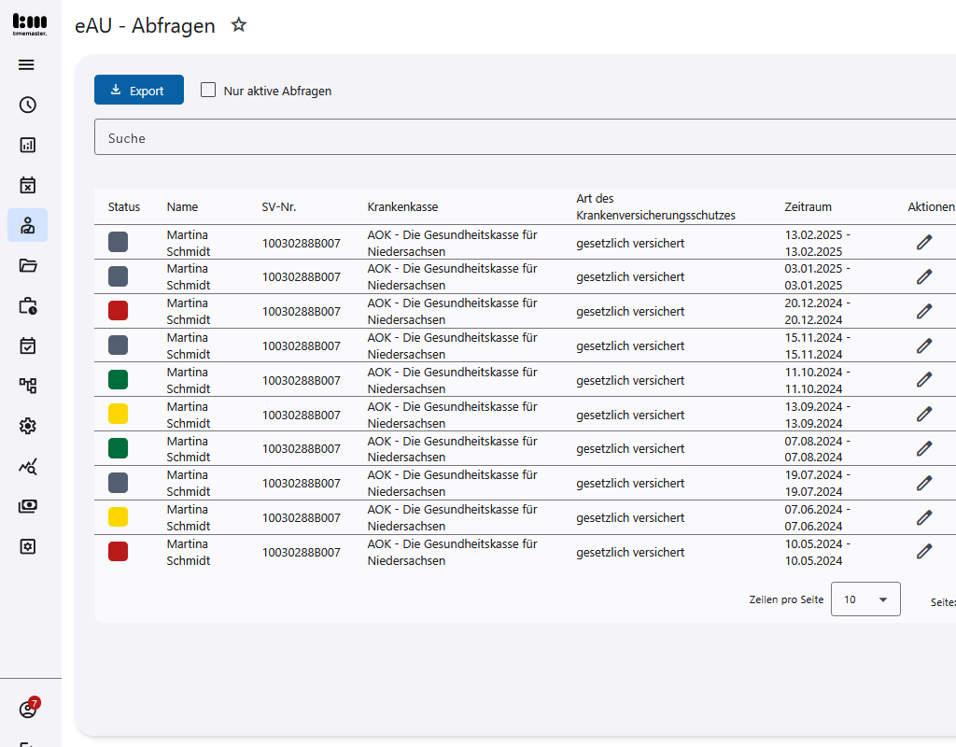956x747 pixels.
Task: Click the calendar with X sidebar icon
Action: pos(27,185)
